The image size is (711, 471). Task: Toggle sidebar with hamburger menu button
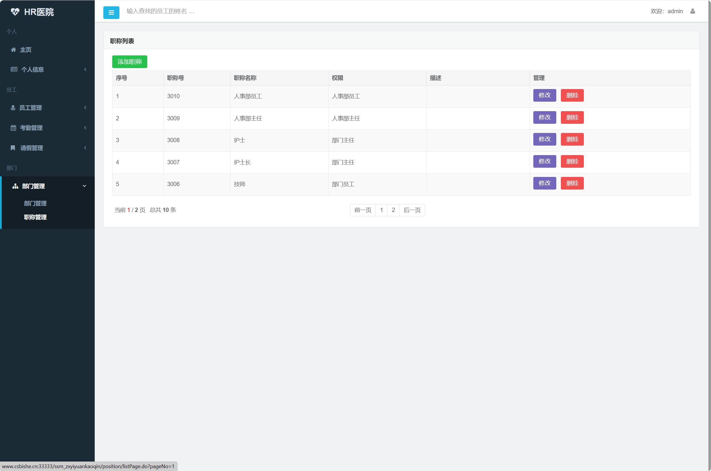click(111, 13)
